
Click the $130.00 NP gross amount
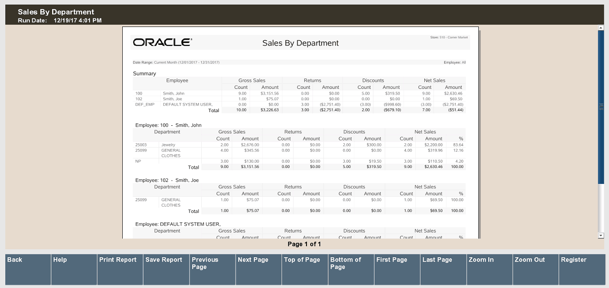coord(251,161)
